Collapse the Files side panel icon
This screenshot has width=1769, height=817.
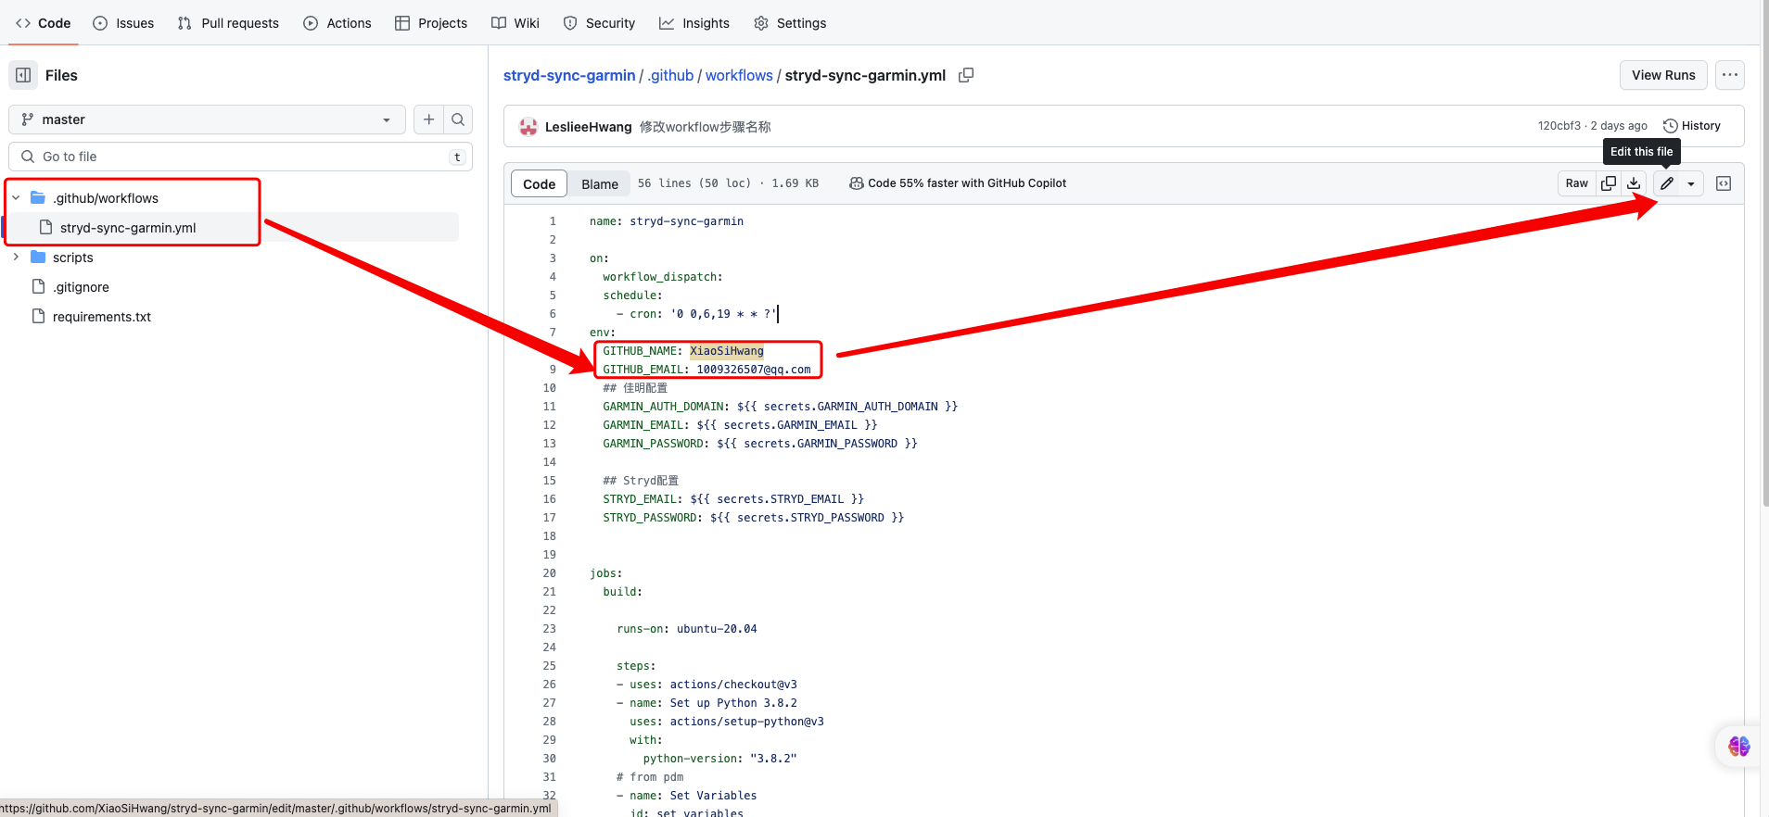23,75
